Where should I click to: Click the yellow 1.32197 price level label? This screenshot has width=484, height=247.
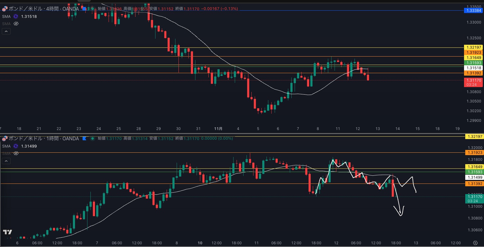(x=473, y=47)
